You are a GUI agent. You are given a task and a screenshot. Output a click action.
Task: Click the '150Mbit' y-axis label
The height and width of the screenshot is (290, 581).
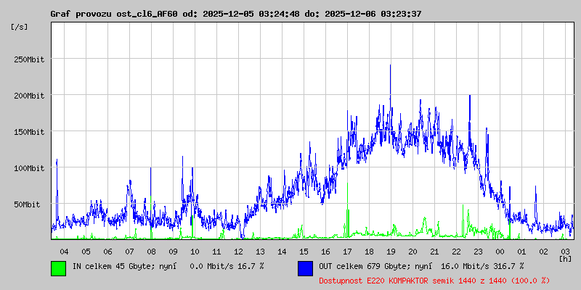point(28,132)
